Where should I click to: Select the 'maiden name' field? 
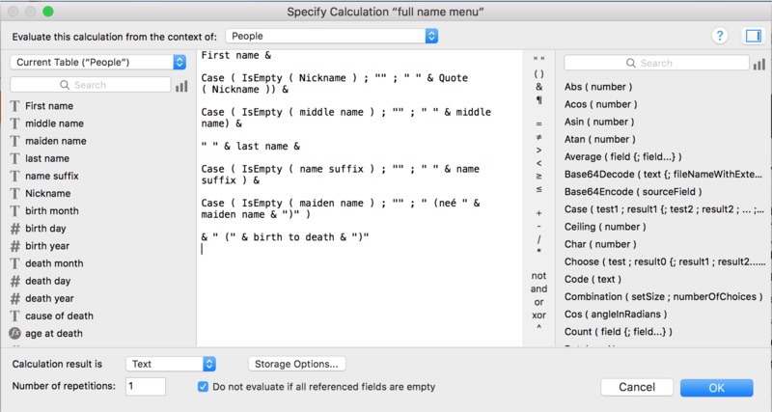pos(56,141)
